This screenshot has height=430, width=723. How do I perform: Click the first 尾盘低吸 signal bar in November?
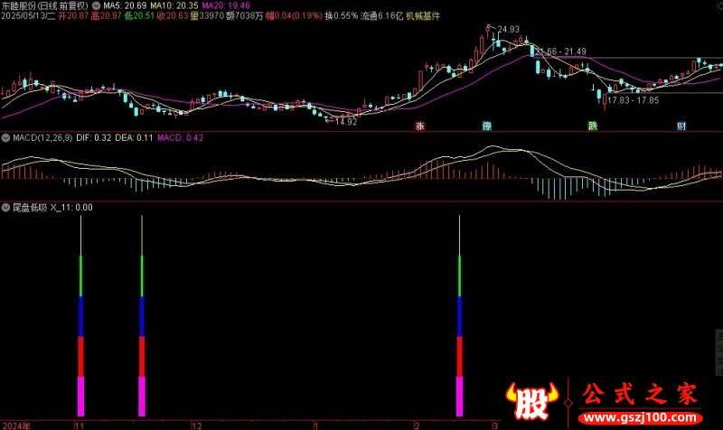[x=80, y=315]
